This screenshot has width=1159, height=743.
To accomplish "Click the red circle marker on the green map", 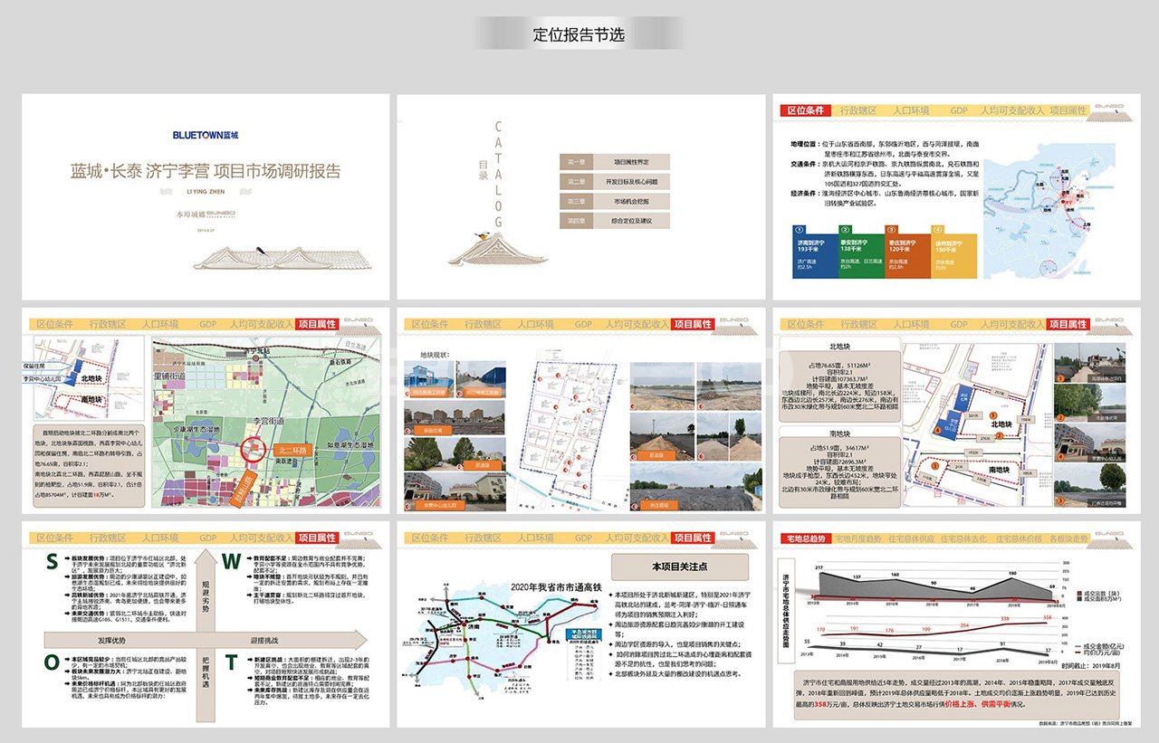I will 255,449.
